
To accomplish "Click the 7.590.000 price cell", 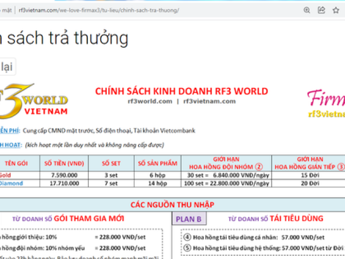I will [64, 175].
